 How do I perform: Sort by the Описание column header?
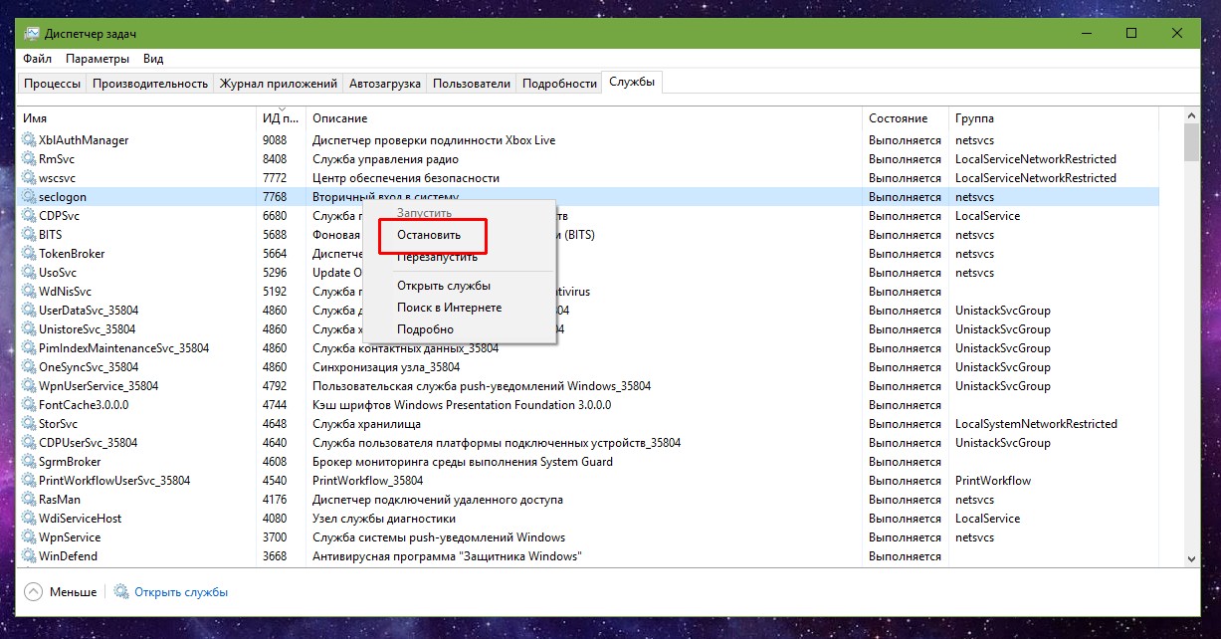[583, 118]
